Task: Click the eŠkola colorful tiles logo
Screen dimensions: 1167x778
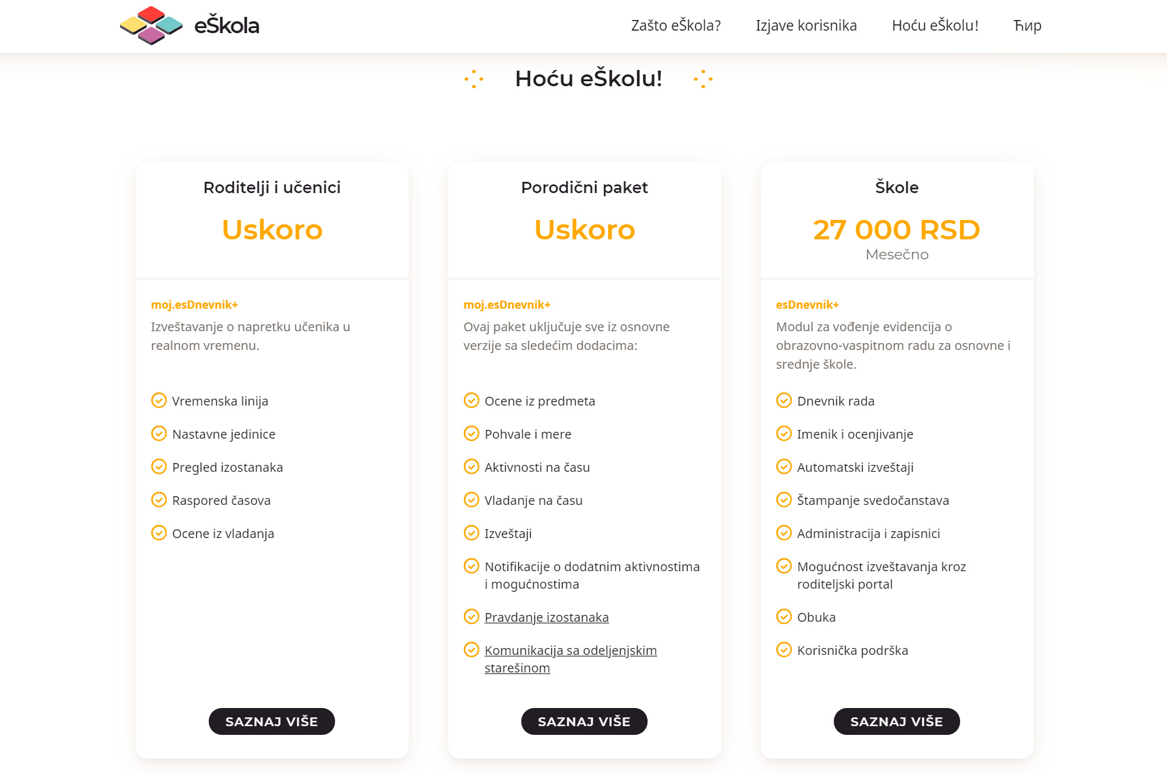Action: (x=151, y=26)
